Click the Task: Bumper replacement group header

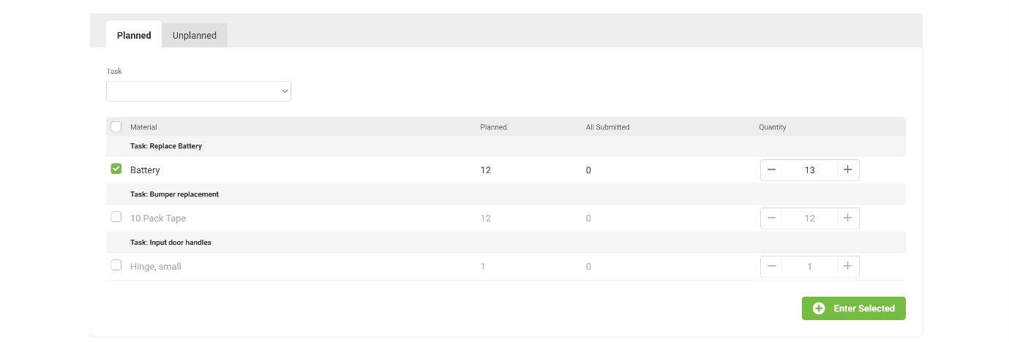(x=174, y=194)
